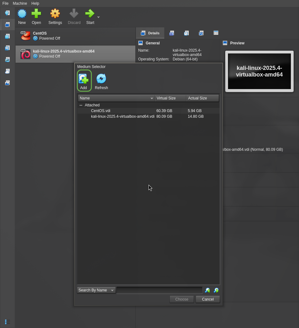
Task: Click Refresh in Medium Selector
Action: click(101, 82)
